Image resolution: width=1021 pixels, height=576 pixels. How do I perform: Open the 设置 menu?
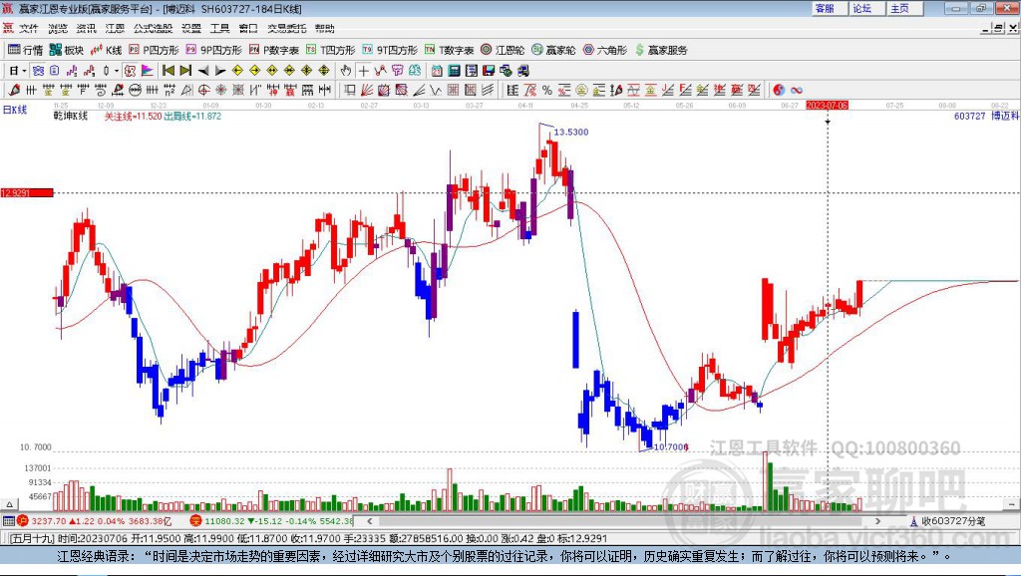click(x=191, y=28)
